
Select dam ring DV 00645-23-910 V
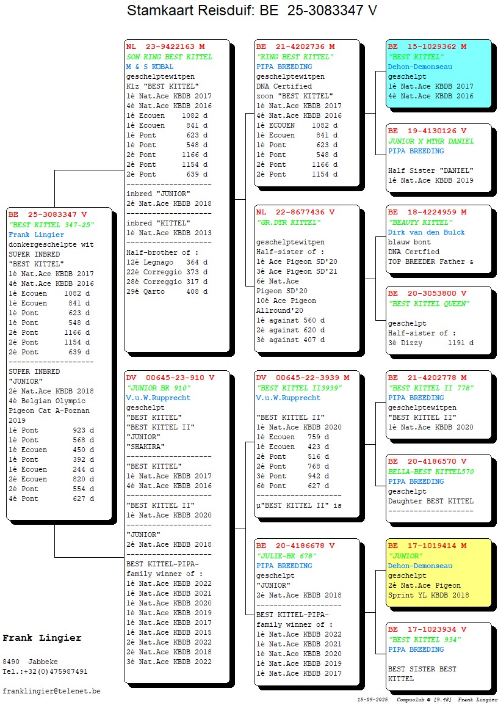pos(170,378)
